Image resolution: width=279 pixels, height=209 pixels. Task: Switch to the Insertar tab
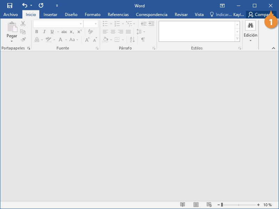(x=50, y=15)
